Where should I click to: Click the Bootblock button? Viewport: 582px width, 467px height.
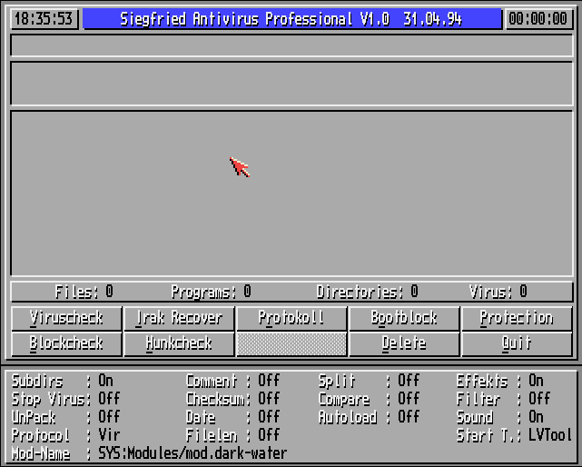(x=404, y=318)
